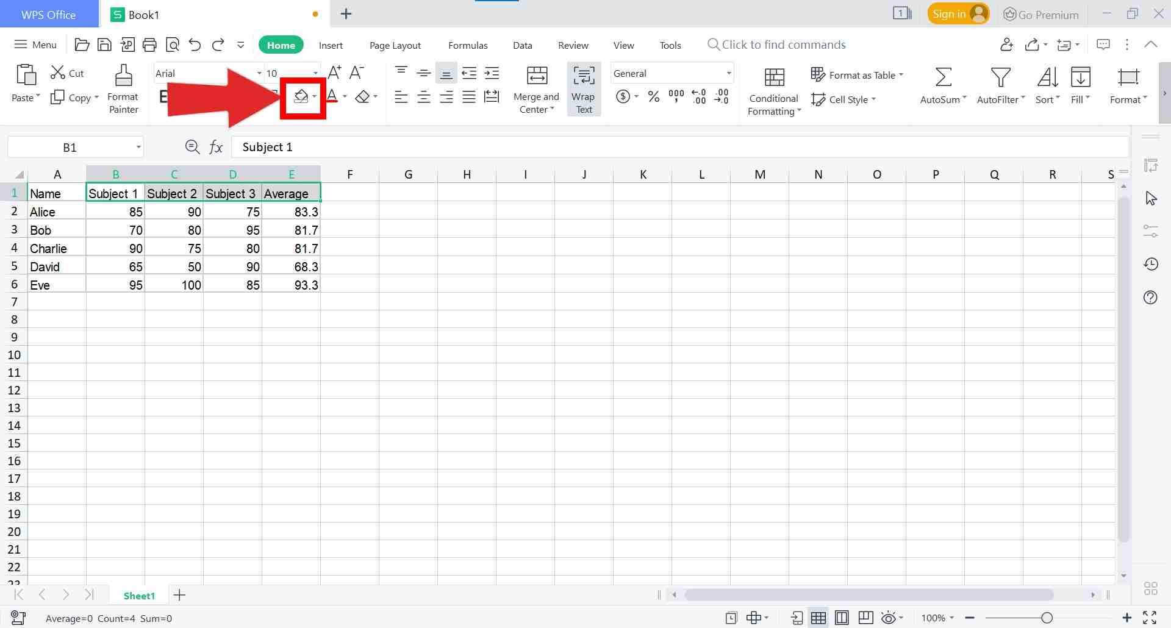This screenshot has width=1171, height=628.
Task: Open the Cell Style tool
Action: [x=844, y=99]
